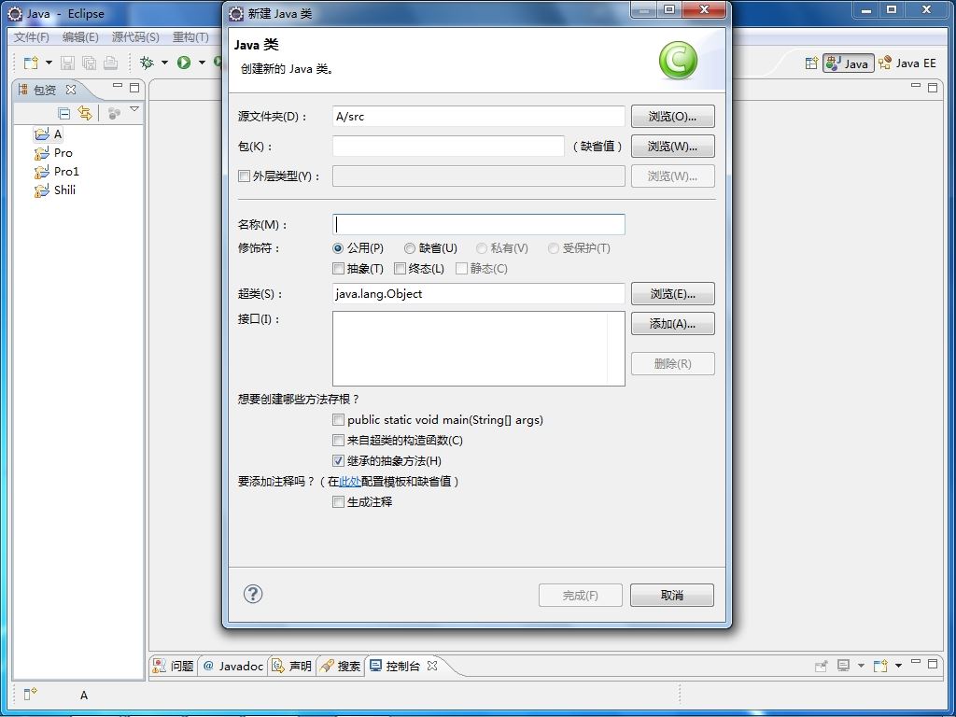
Task: Minimize the editor area
Action: pyautogui.click(x=915, y=85)
